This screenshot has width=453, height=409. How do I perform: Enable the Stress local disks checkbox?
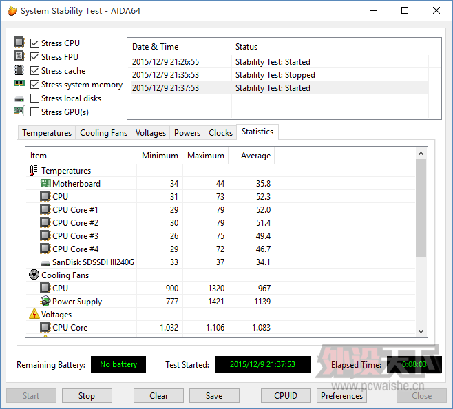34,98
